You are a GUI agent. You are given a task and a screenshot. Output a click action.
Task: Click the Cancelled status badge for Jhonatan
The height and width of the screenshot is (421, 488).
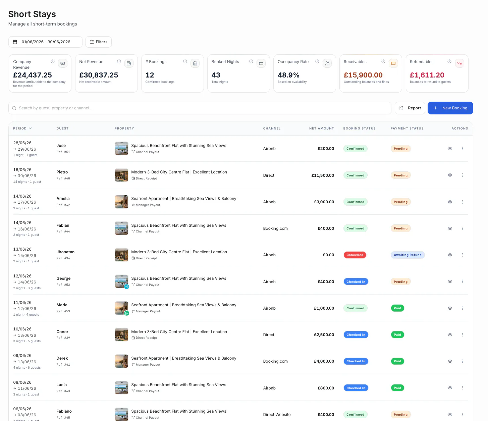[x=355, y=255]
